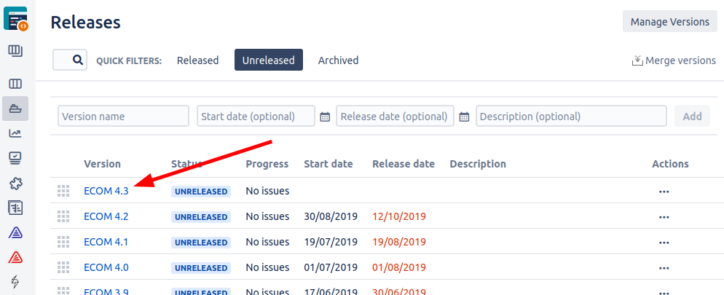Open the Reports chart icon in sidebar
724x295 pixels.
15,133
